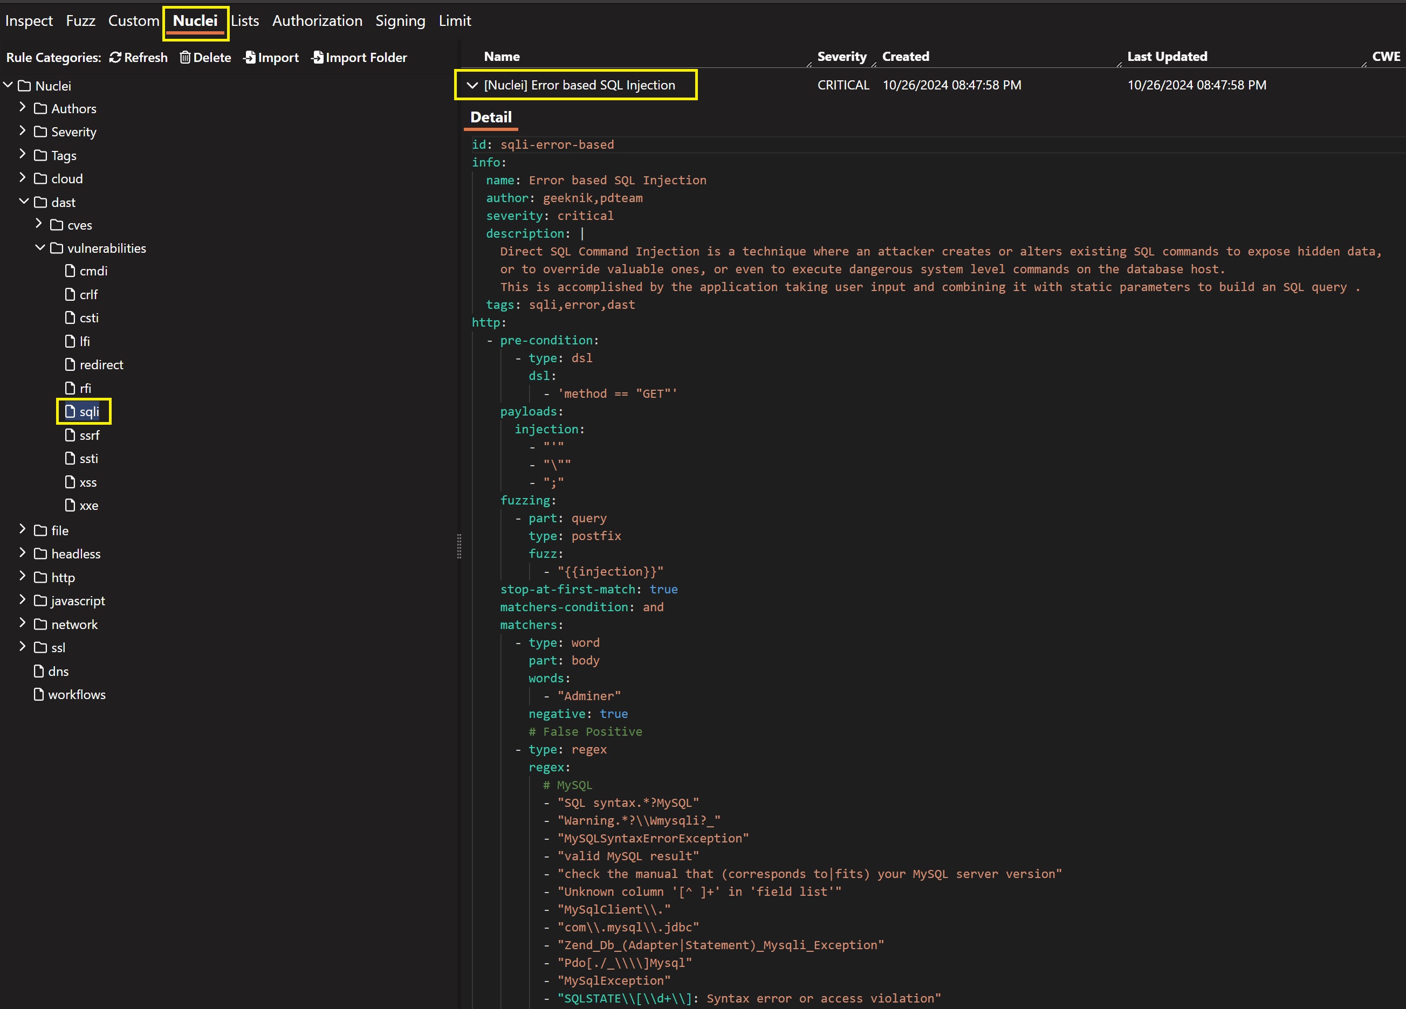Click the vertical panel splitter handle

tap(459, 547)
